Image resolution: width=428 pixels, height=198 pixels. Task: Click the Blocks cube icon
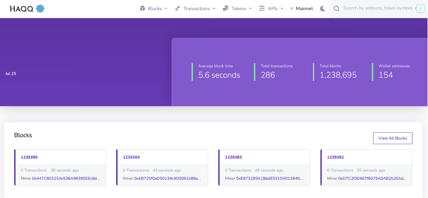pyautogui.click(x=142, y=9)
